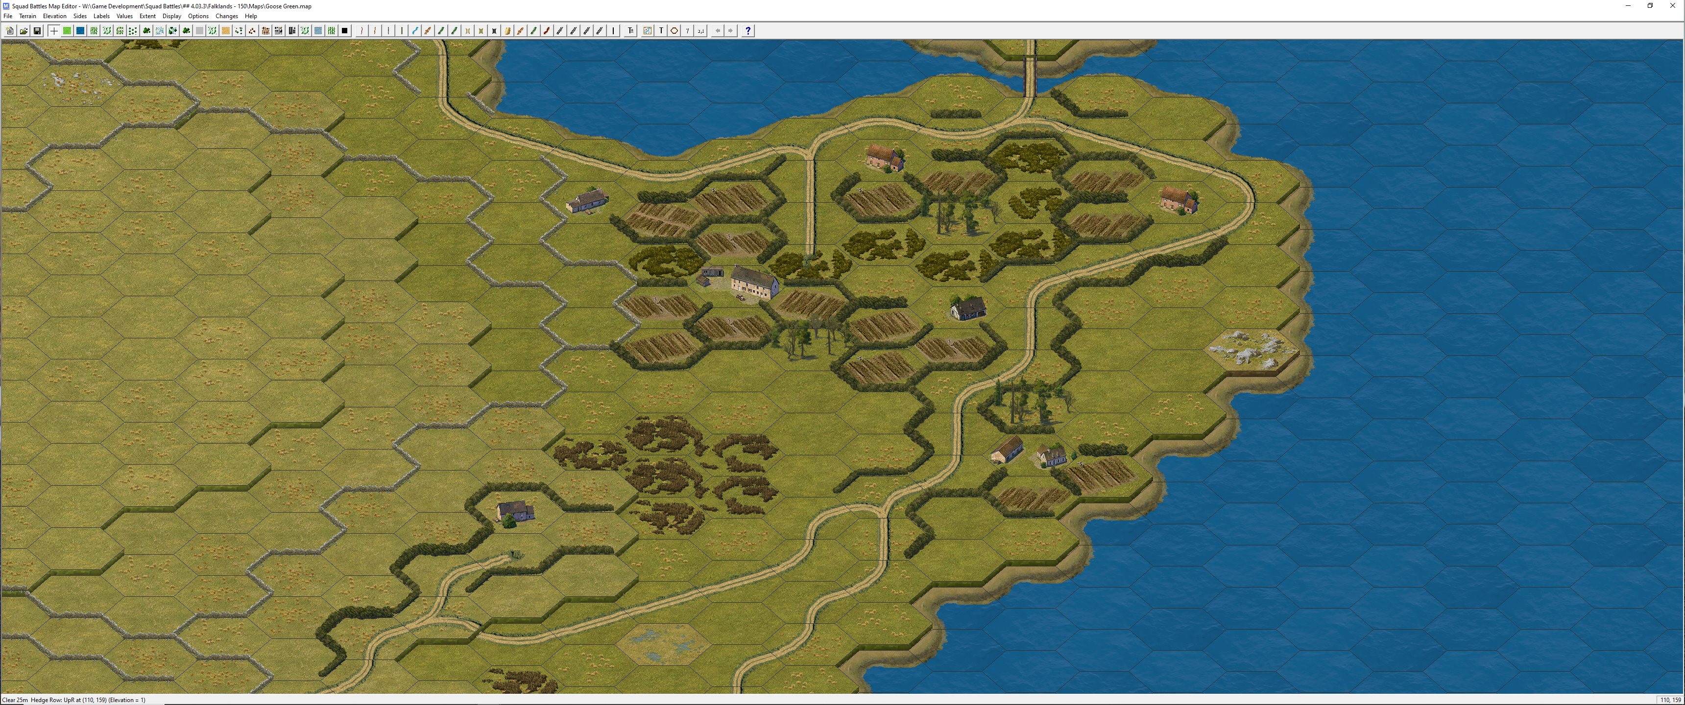Select the blue water terrain tool
The image size is (1685, 705).
coord(80,31)
